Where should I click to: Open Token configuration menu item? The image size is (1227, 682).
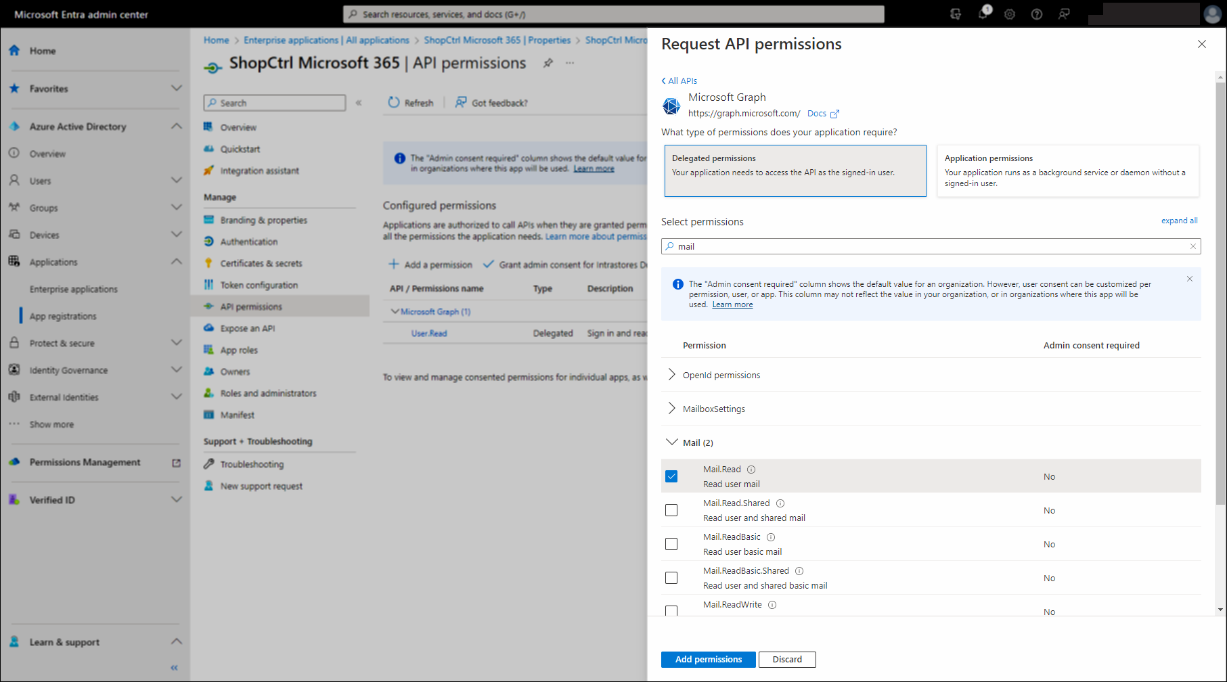click(259, 285)
